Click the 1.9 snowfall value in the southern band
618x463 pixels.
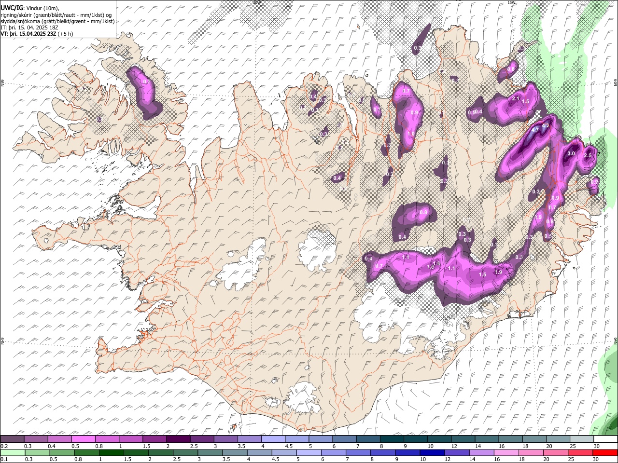499,272
